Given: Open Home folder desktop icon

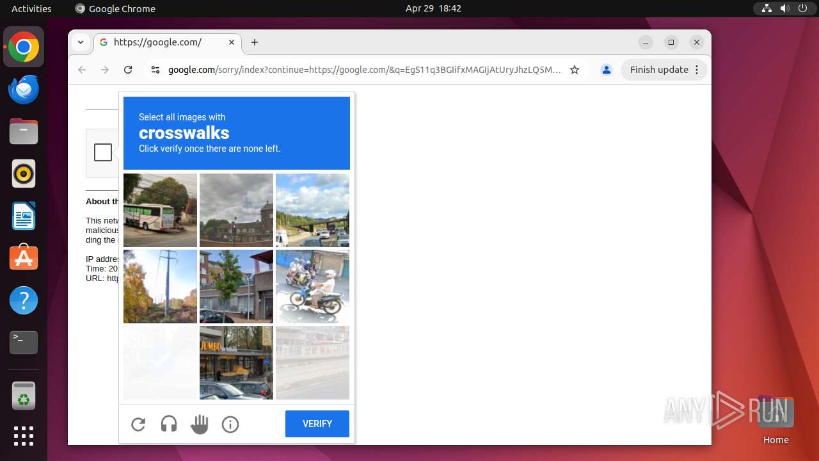Looking at the screenshot, I should pos(775,420).
